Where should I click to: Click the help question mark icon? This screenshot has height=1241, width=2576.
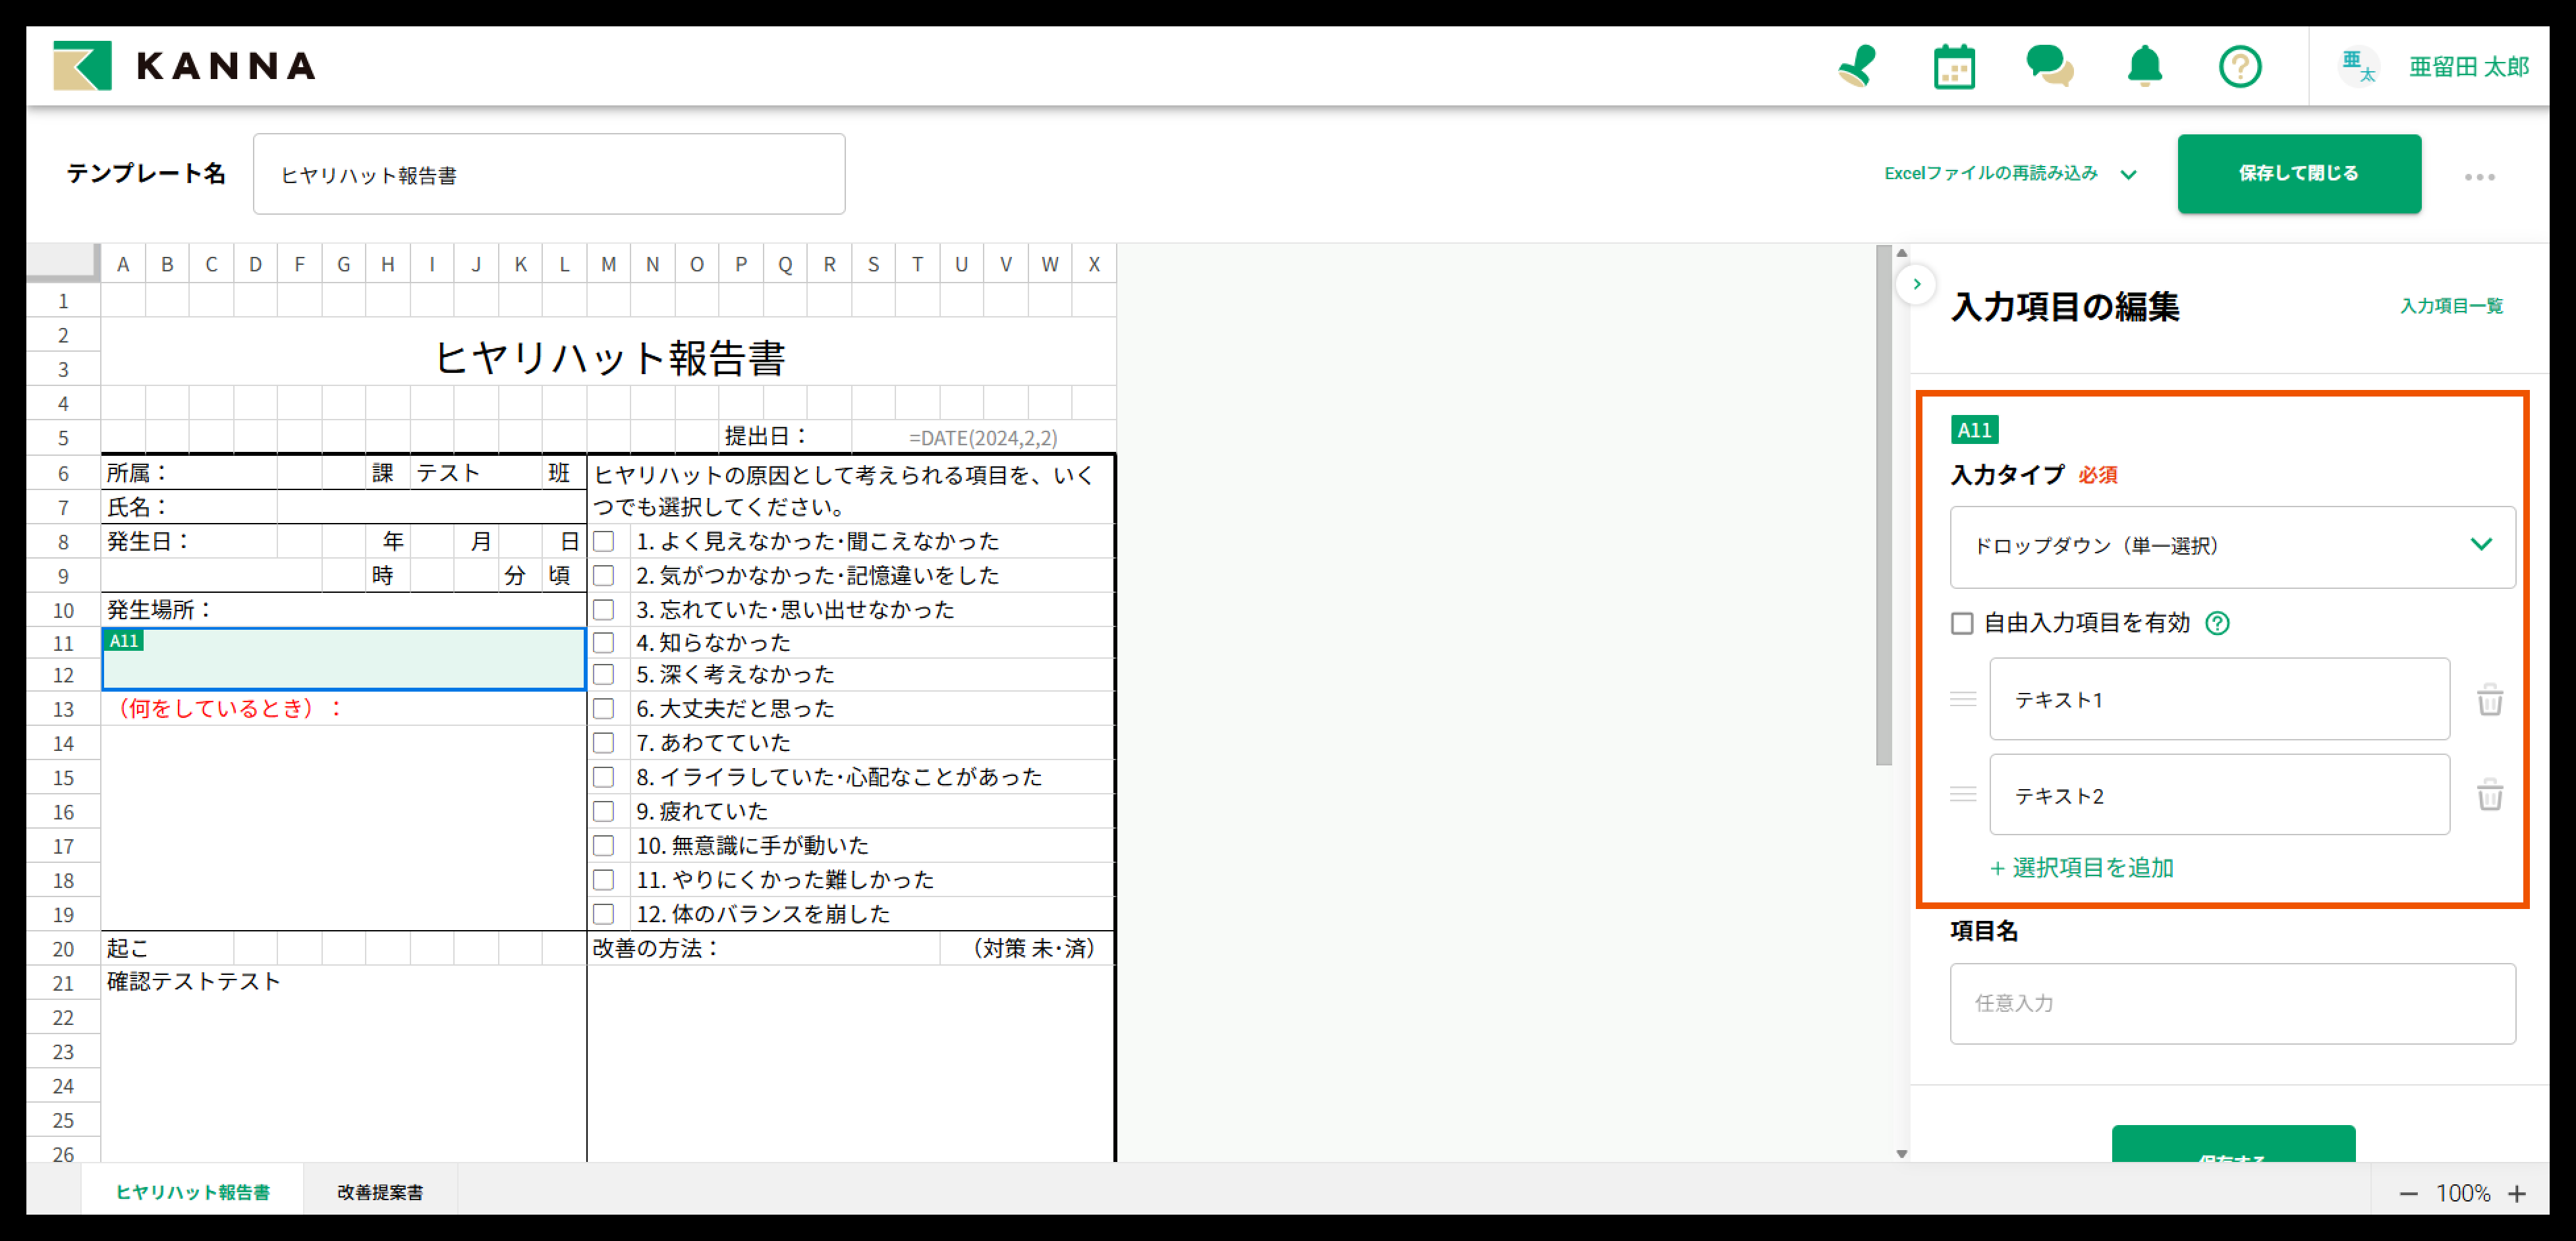2239,67
